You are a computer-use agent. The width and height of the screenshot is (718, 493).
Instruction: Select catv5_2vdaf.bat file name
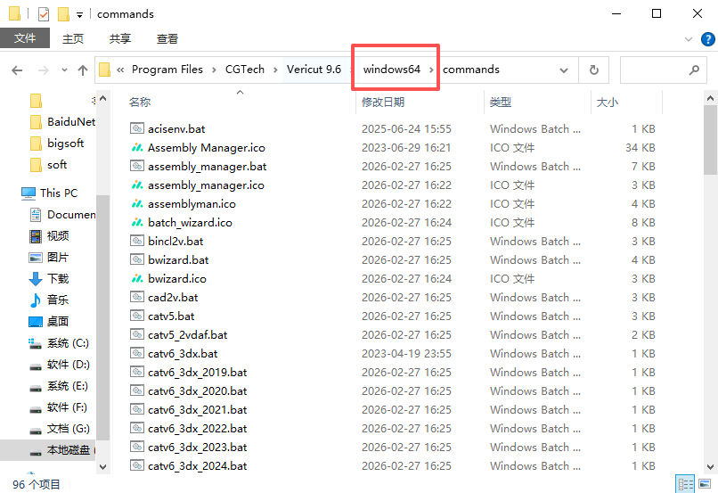pos(188,335)
